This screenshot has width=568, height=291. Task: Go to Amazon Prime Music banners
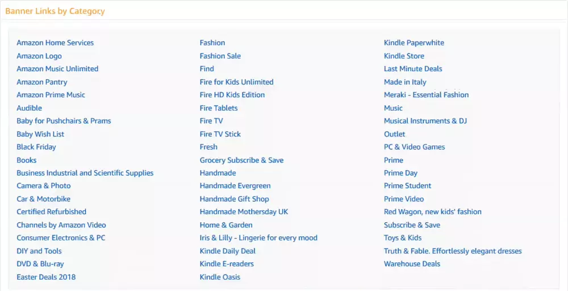51,94
